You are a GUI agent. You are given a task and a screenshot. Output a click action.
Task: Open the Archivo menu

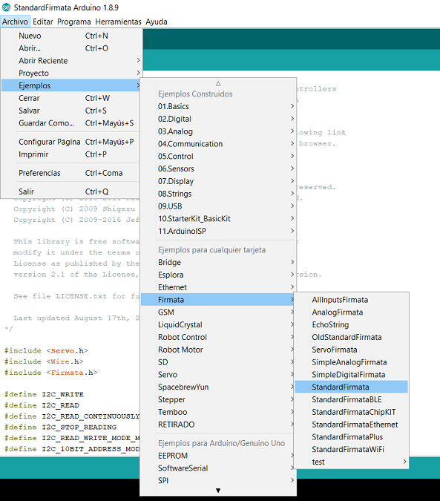[x=15, y=22]
